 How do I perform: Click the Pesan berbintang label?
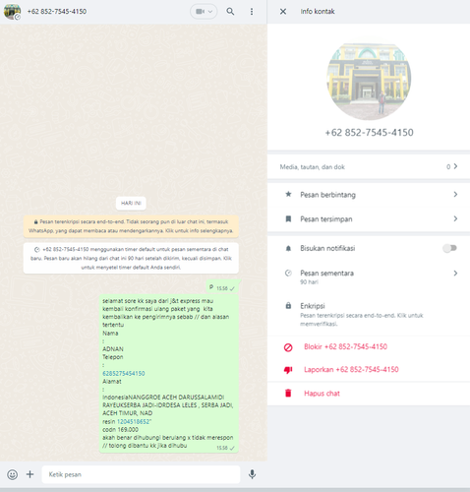[327, 195]
